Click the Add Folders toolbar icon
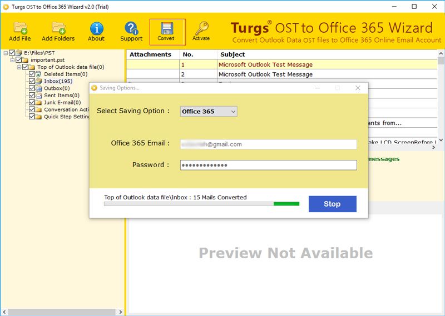This screenshot has width=445, height=316. [x=58, y=28]
